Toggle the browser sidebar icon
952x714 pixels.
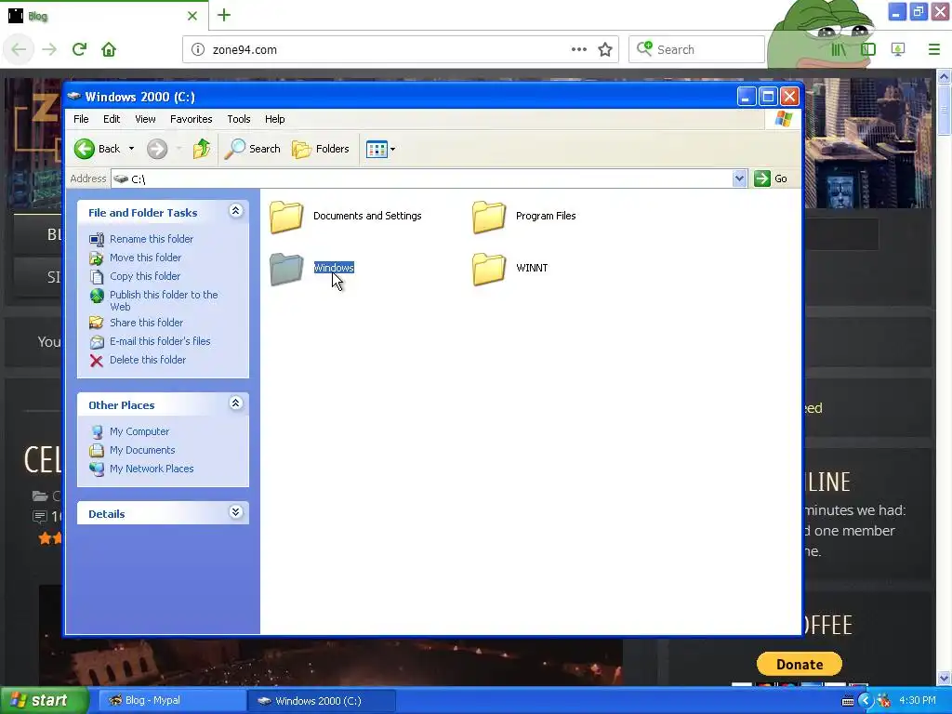point(868,50)
